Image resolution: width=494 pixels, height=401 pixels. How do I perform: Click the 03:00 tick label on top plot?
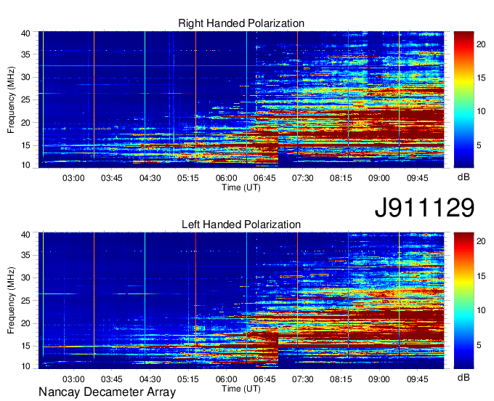click(73, 178)
